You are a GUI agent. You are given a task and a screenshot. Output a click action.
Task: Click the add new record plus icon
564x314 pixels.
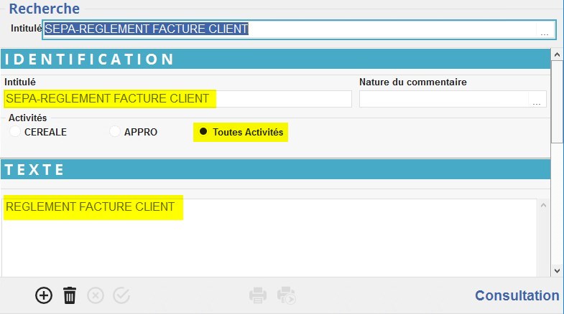click(x=44, y=295)
